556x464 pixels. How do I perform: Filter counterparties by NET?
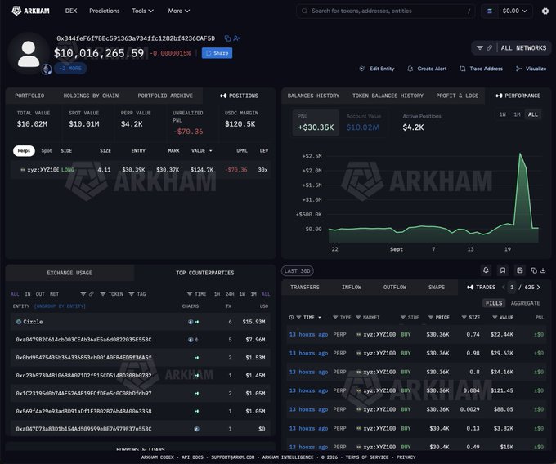54,294
